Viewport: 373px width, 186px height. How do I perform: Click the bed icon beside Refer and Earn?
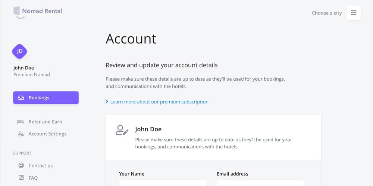(21, 122)
